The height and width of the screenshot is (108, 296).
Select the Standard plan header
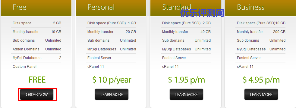[x=186, y=8]
